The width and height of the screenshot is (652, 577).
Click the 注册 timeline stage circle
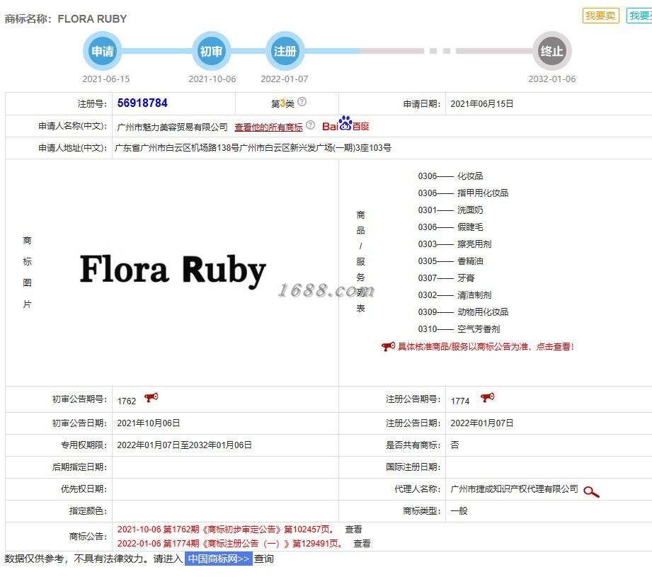point(285,51)
